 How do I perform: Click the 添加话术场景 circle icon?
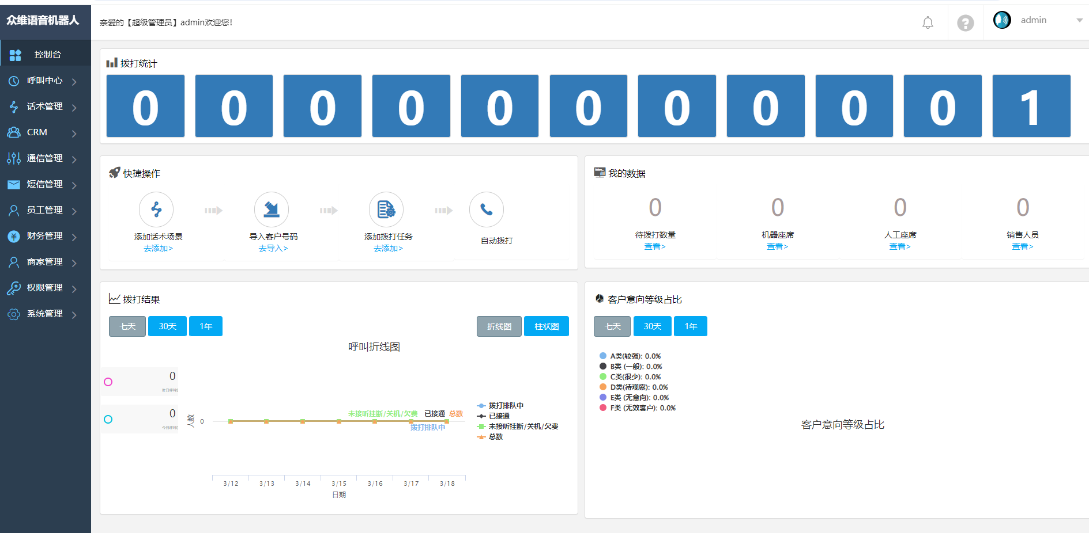coord(156,210)
